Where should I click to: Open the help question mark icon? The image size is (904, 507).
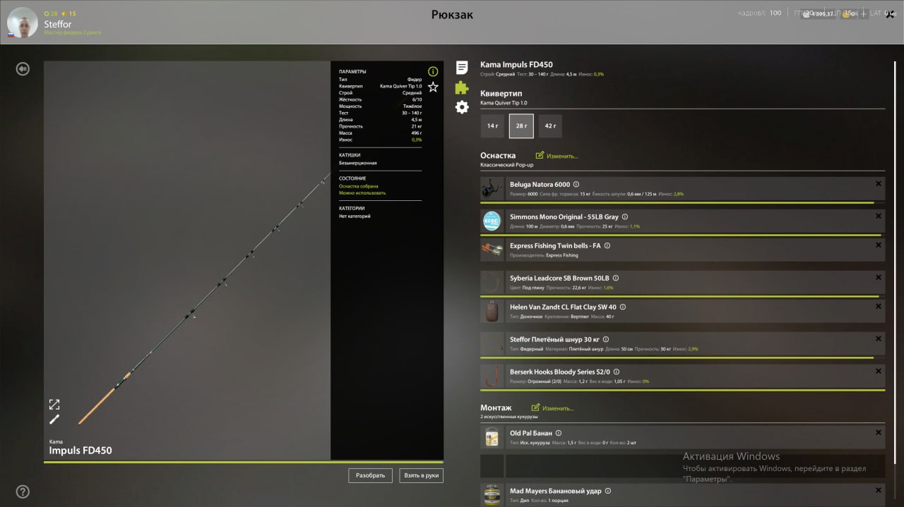(23, 491)
